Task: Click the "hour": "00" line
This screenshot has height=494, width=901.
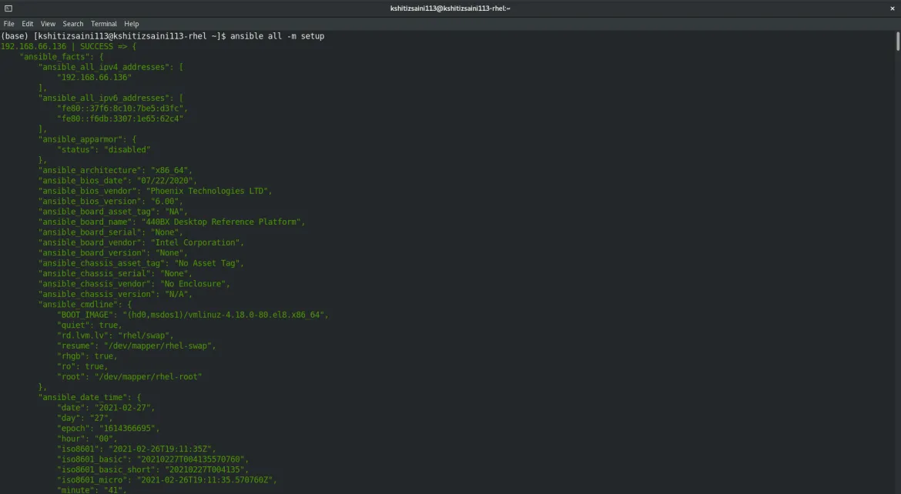Action: (87, 439)
